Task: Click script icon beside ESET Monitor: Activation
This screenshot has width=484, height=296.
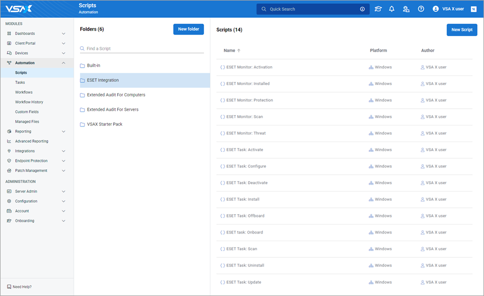Action: (x=223, y=67)
